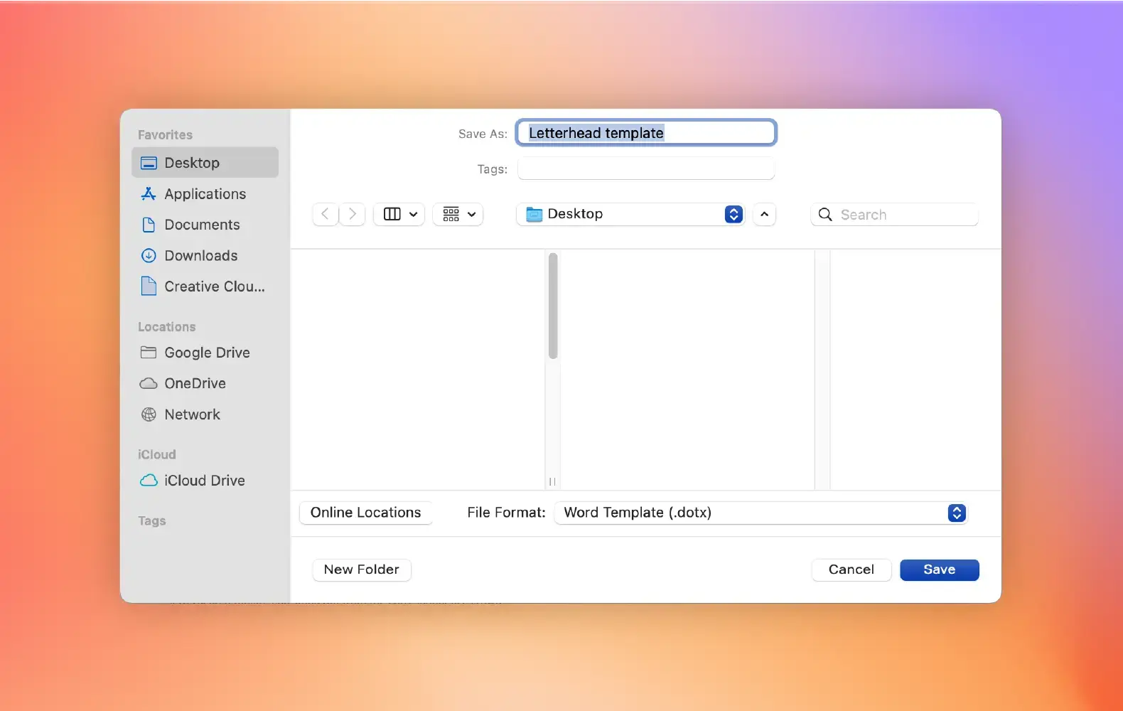
Task: Click the column resize handle at bottom
Action: [552, 482]
